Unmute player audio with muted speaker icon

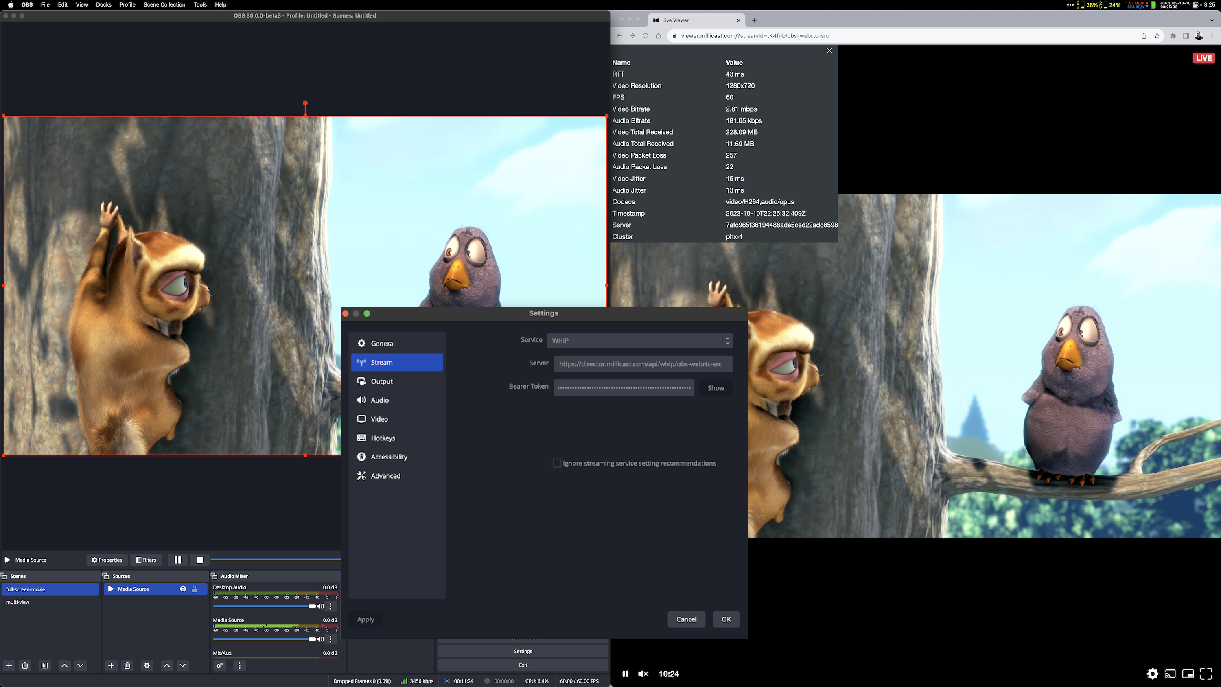pos(643,674)
